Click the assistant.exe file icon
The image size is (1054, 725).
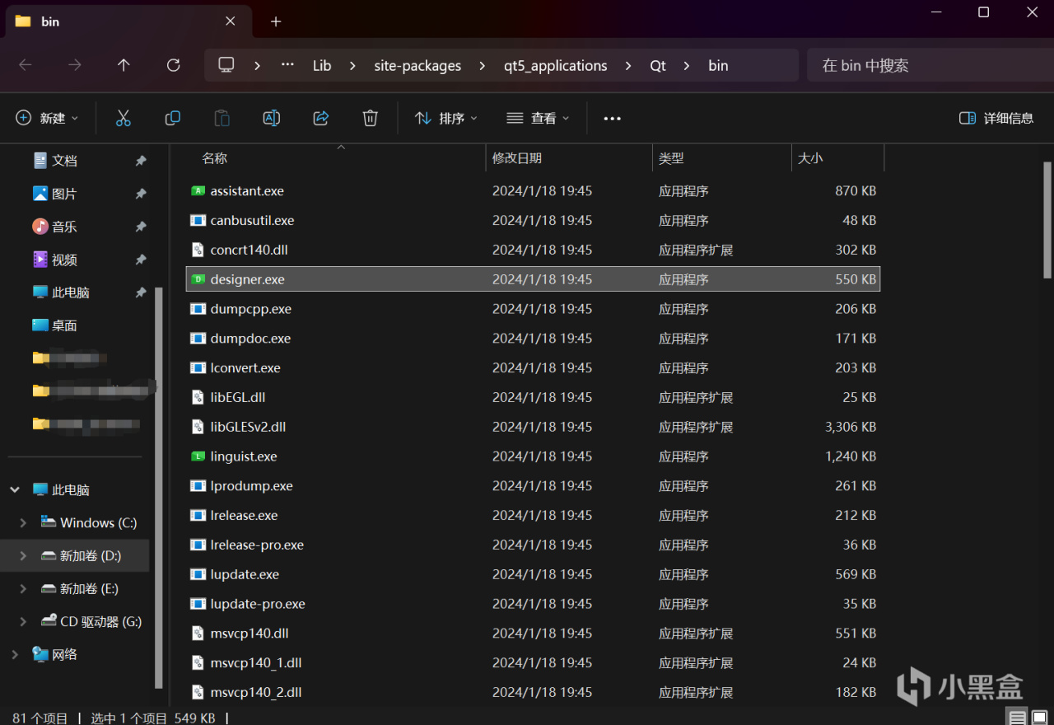click(x=198, y=190)
